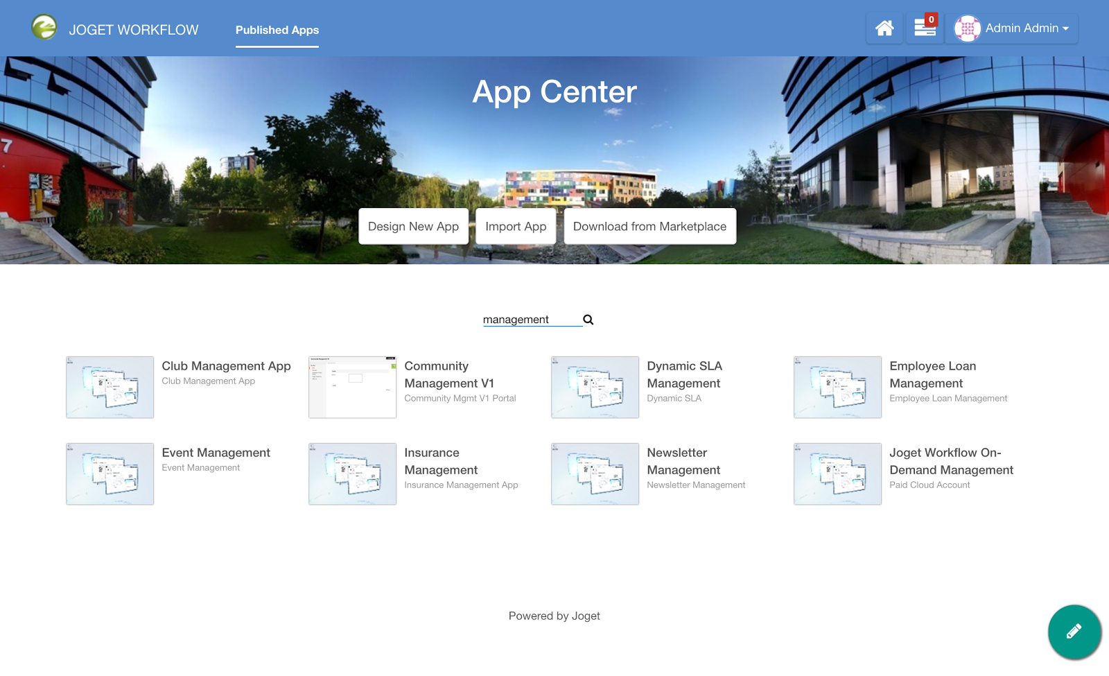Click the Community Mgmt V1 Portal subtitle
The height and width of the screenshot is (676, 1109).
pos(460,399)
